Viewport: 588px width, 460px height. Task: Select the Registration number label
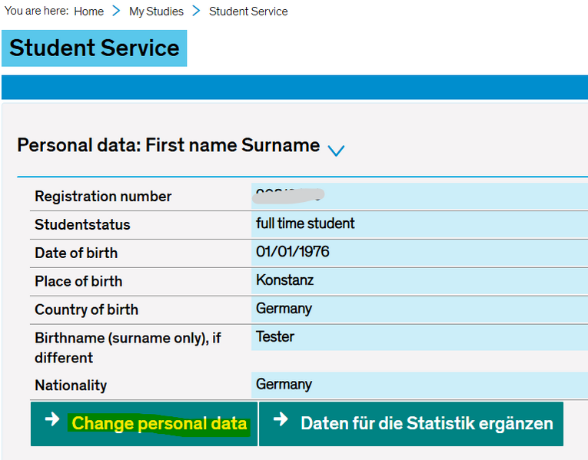tap(103, 197)
